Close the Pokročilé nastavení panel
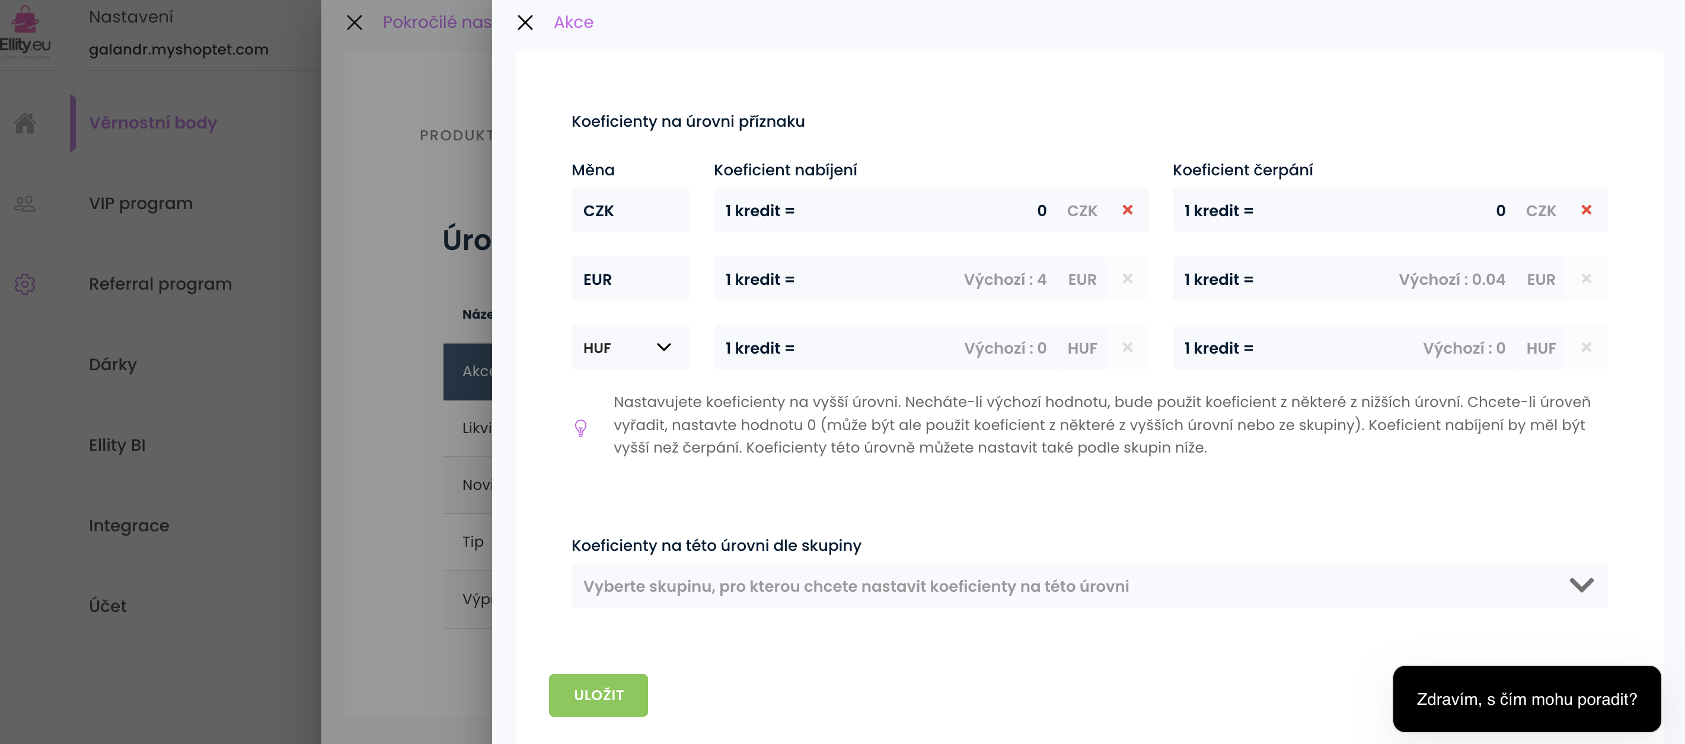The width and height of the screenshot is (1685, 744). pyautogui.click(x=354, y=23)
